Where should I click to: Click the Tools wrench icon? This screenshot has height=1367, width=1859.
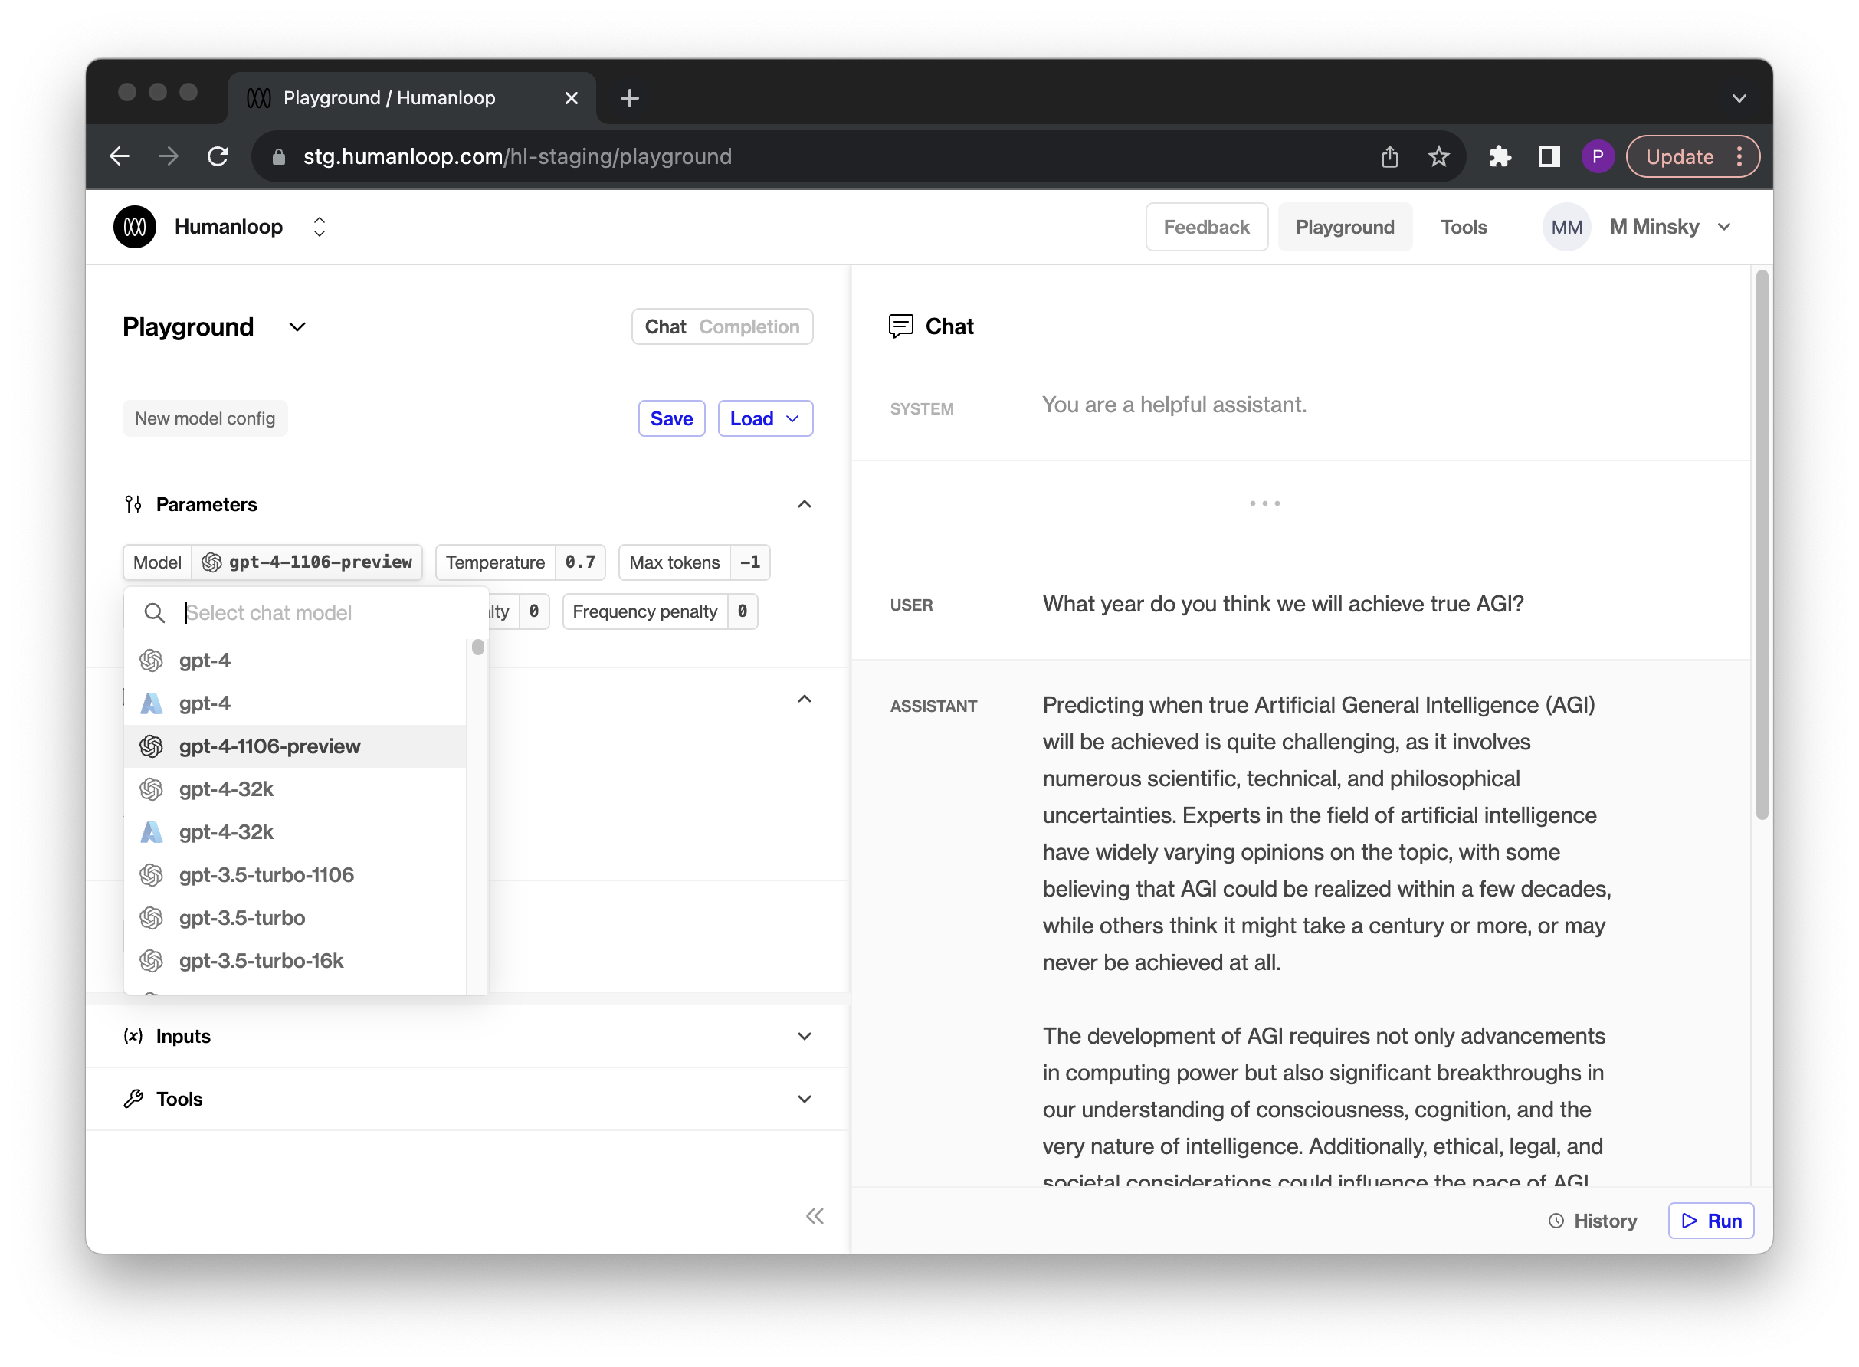133,1099
